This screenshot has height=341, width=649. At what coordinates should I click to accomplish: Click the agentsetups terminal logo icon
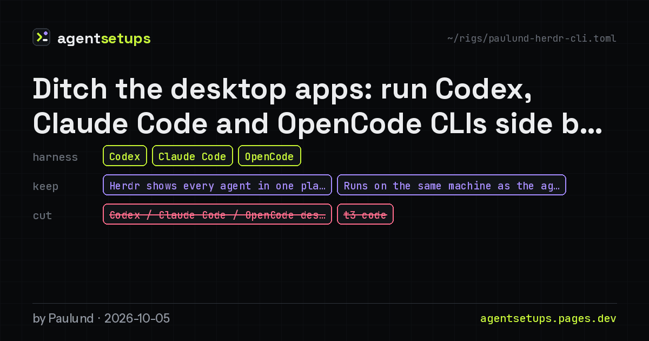pyautogui.click(x=42, y=37)
